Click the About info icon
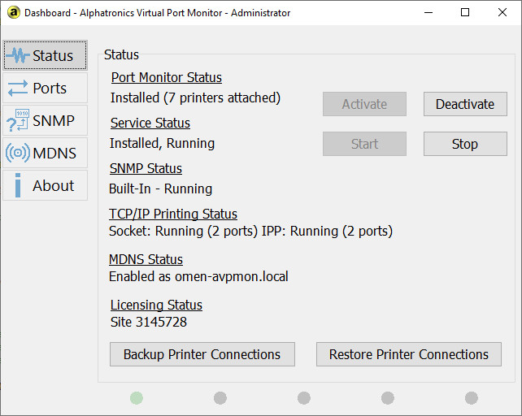Image resolution: width=522 pixels, height=416 pixels. (18, 185)
